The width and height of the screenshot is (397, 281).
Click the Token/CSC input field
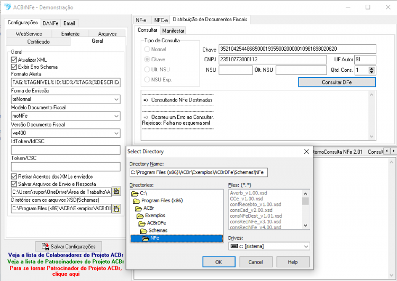66,167
